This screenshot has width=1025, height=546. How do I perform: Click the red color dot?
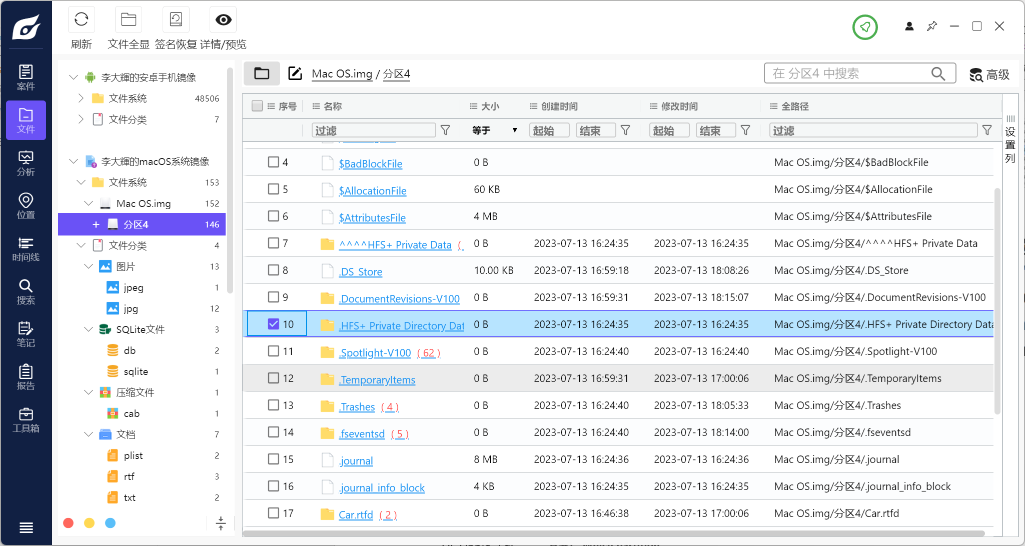click(x=69, y=523)
